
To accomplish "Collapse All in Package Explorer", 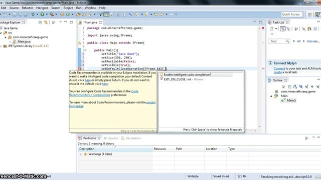I will click(40, 22).
